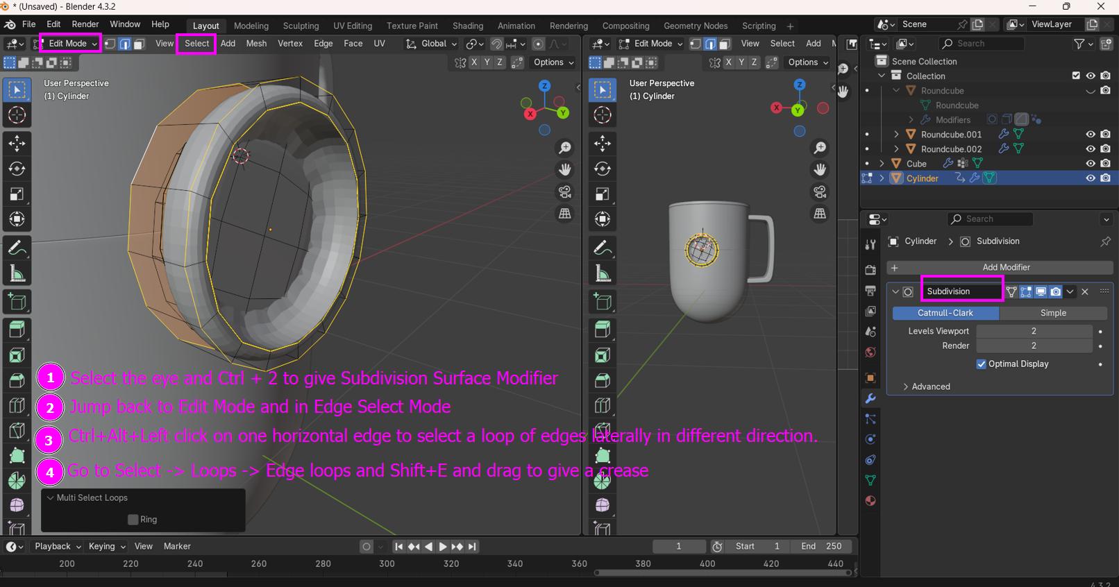Open the World properties tab

click(870, 352)
